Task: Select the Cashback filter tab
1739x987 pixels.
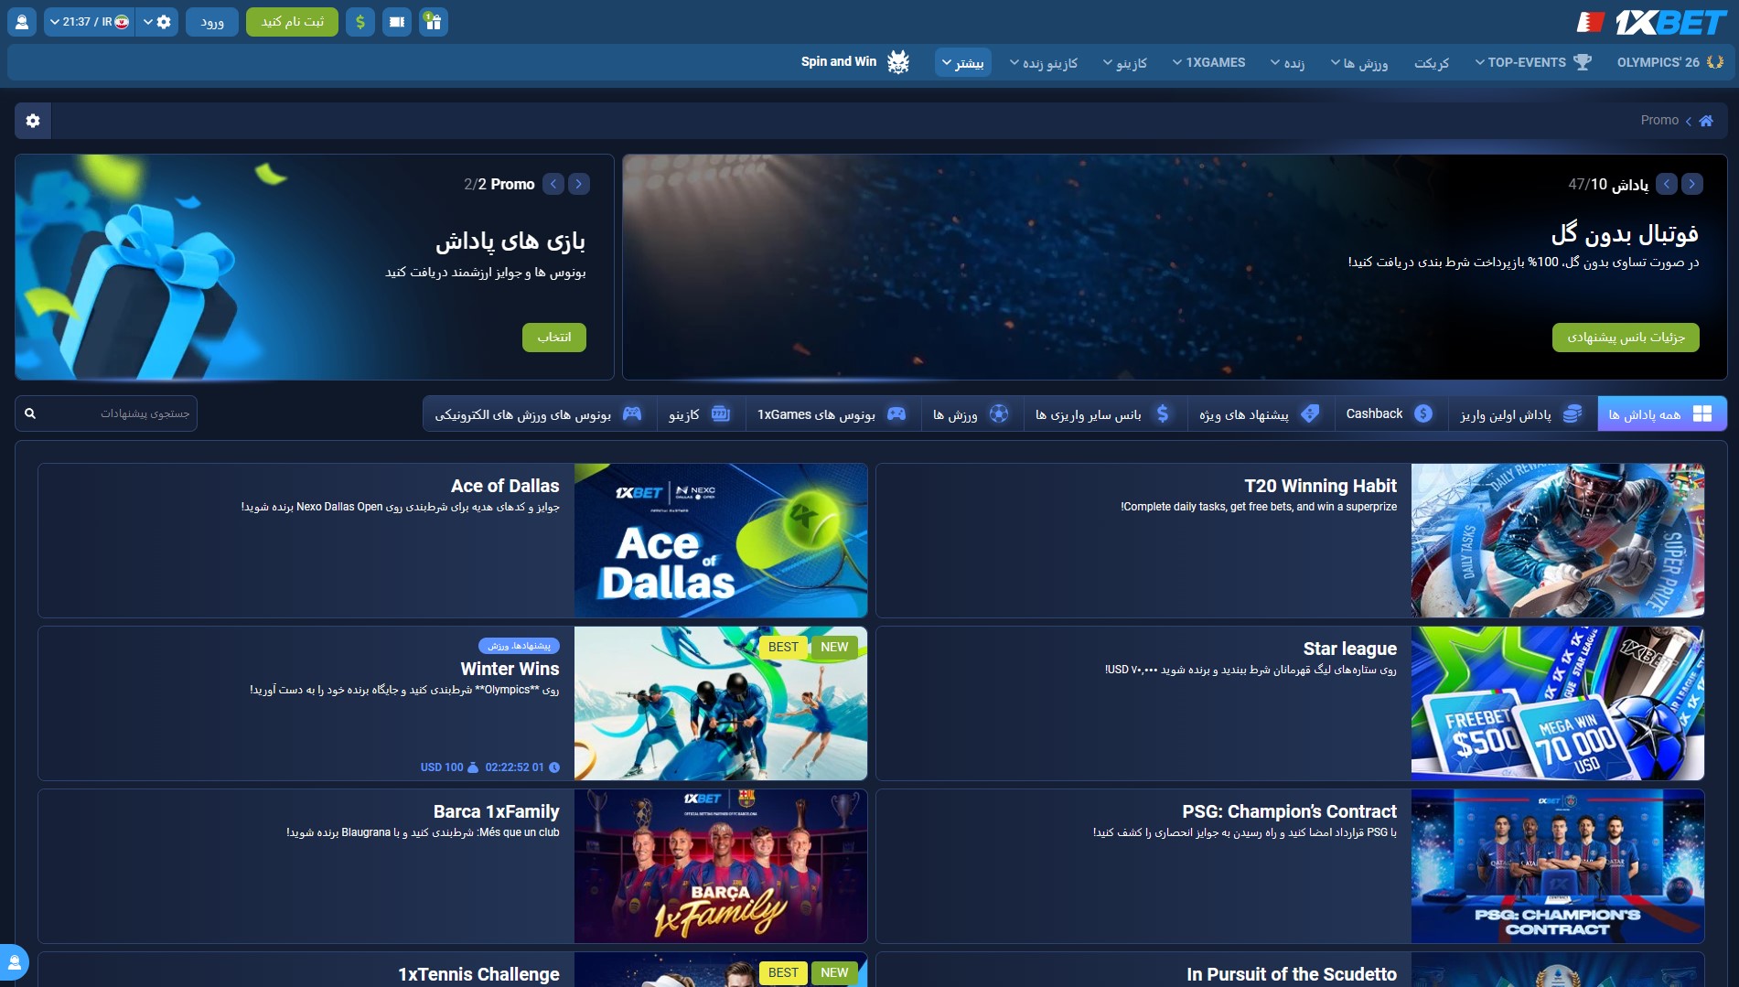Action: pos(1388,414)
